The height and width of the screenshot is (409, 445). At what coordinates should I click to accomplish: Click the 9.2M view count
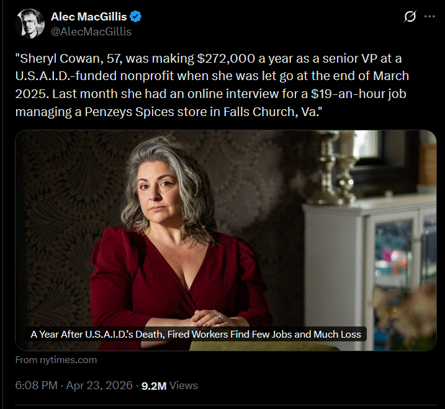[154, 385]
